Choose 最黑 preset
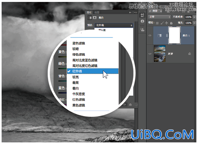The image size is (198, 144). point(76,83)
